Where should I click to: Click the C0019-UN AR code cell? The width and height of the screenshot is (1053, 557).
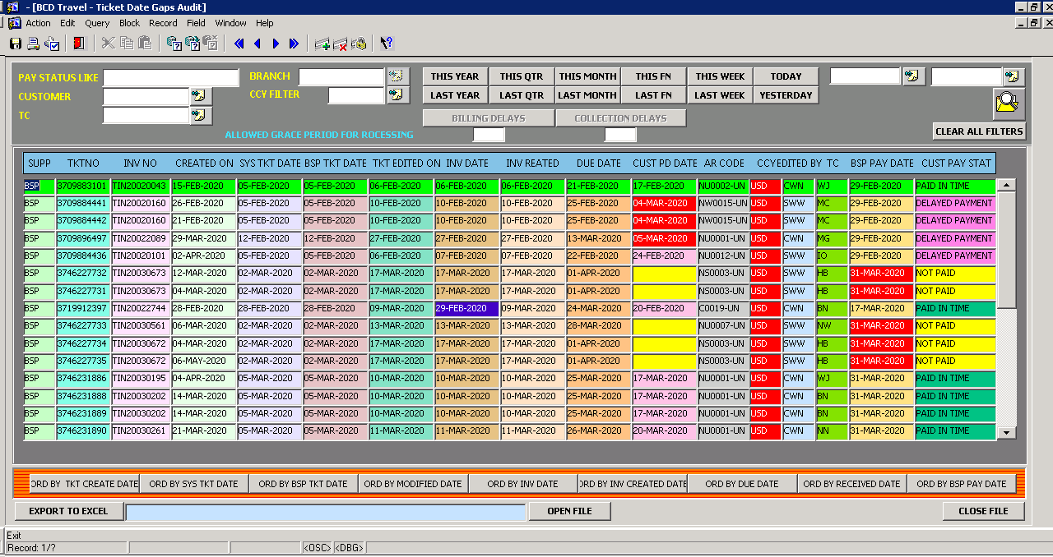point(723,309)
